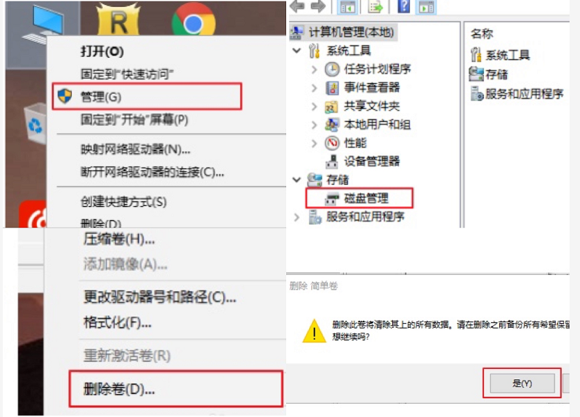Screen dimensions: 580x417
Task: Click the forward arrow in the toolbar
Action: coord(318,6)
